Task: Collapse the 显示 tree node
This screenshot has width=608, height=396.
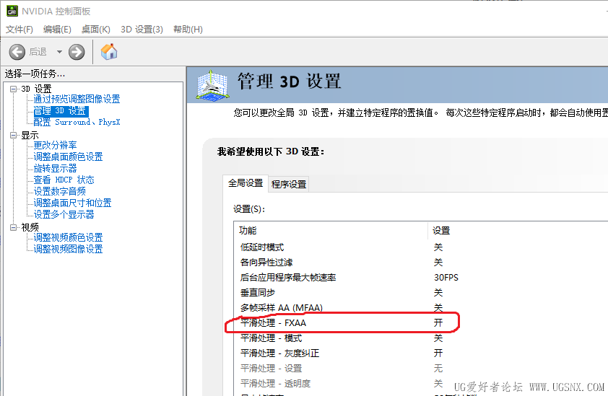Action: click(x=14, y=135)
